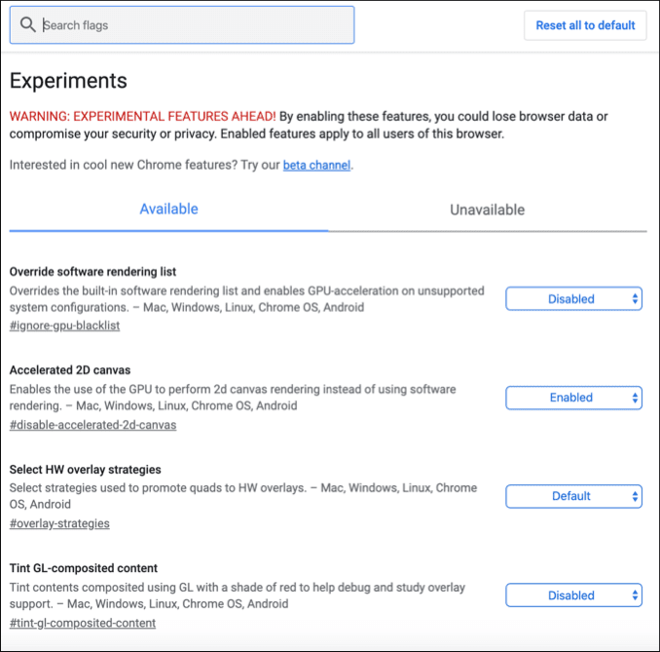
Task: Click the Select HW overlay strategies title
Action: coord(85,470)
